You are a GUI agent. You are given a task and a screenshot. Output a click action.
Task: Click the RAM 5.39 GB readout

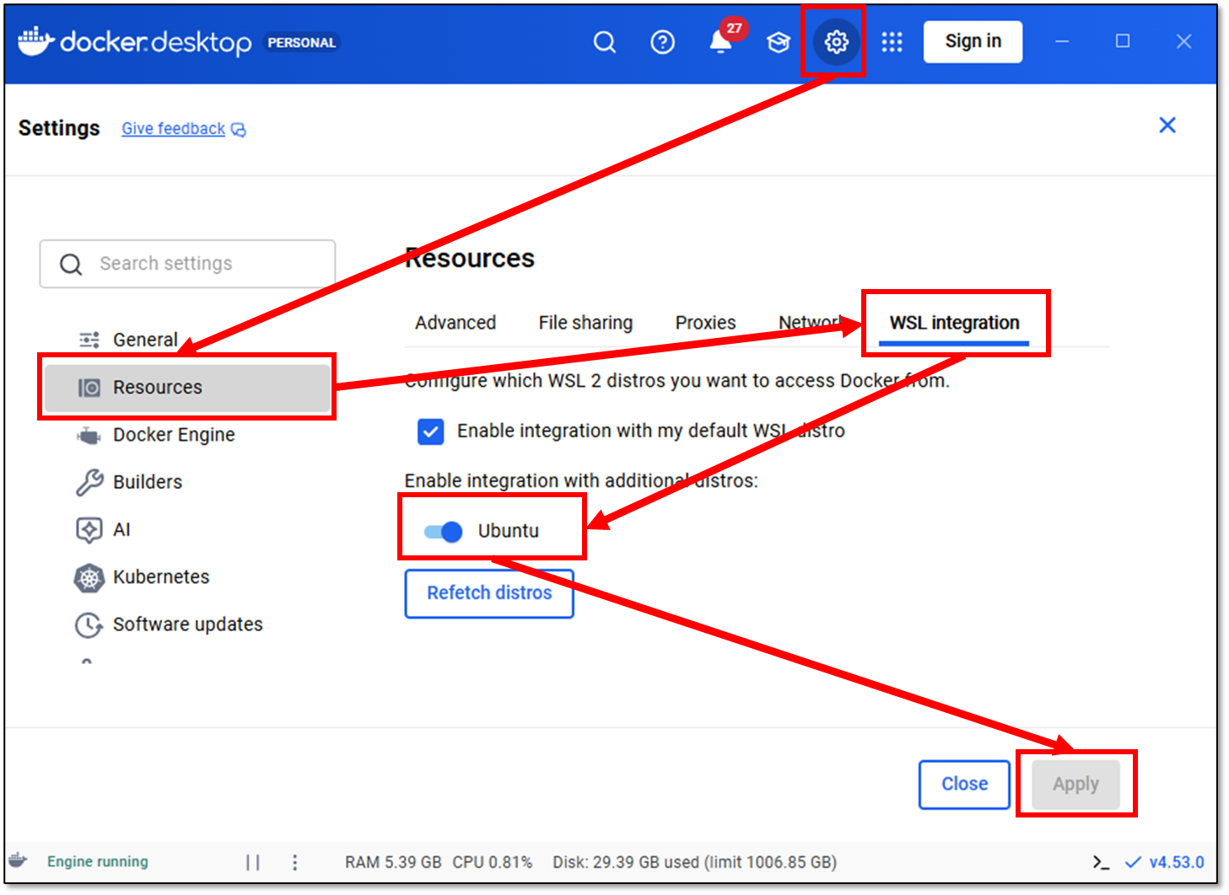point(393,862)
